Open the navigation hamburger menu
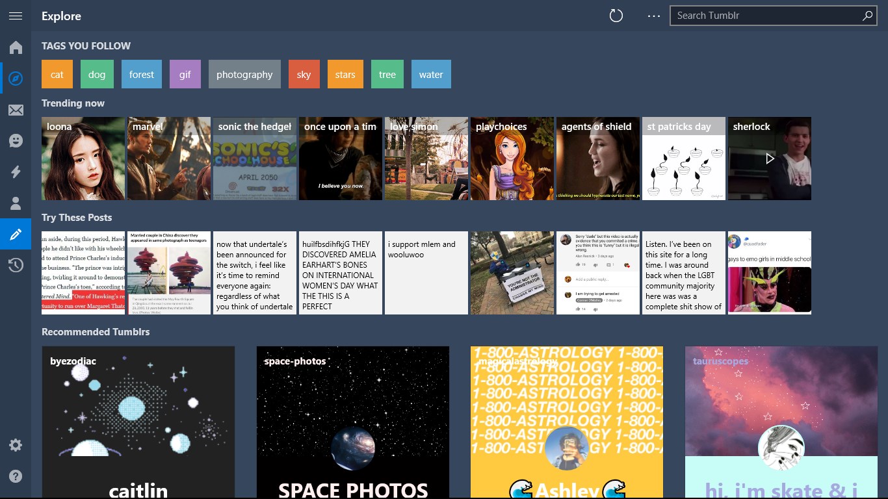Image resolution: width=888 pixels, height=499 pixels. [16, 16]
